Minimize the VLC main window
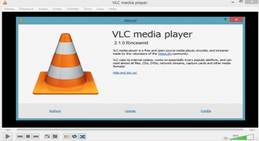The image size is (259, 141). [x=233, y=2]
